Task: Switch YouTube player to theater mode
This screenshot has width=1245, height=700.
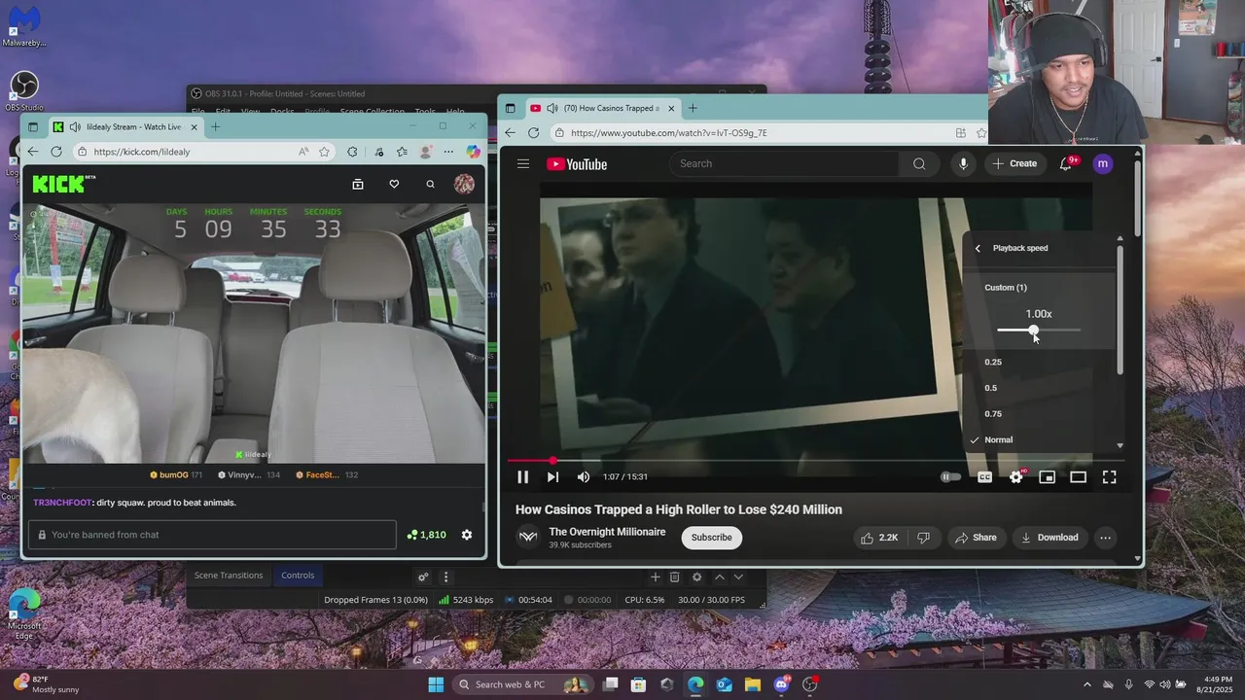Action: point(1078,477)
